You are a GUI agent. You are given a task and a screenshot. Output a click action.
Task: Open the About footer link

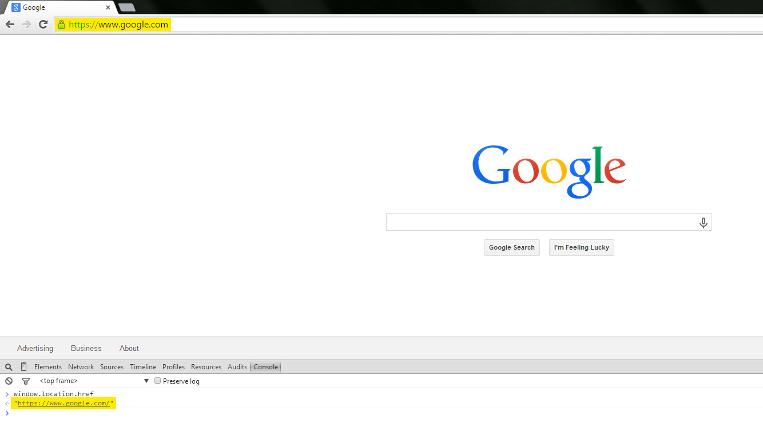[129, 348]
